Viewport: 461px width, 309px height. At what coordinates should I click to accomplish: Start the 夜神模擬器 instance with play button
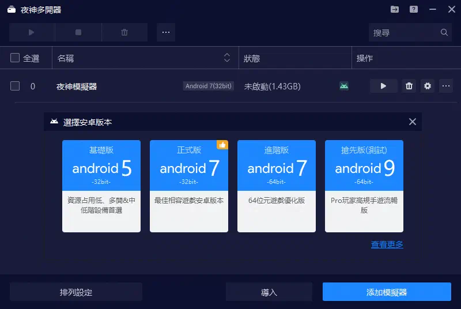click(x=383, y=86)
